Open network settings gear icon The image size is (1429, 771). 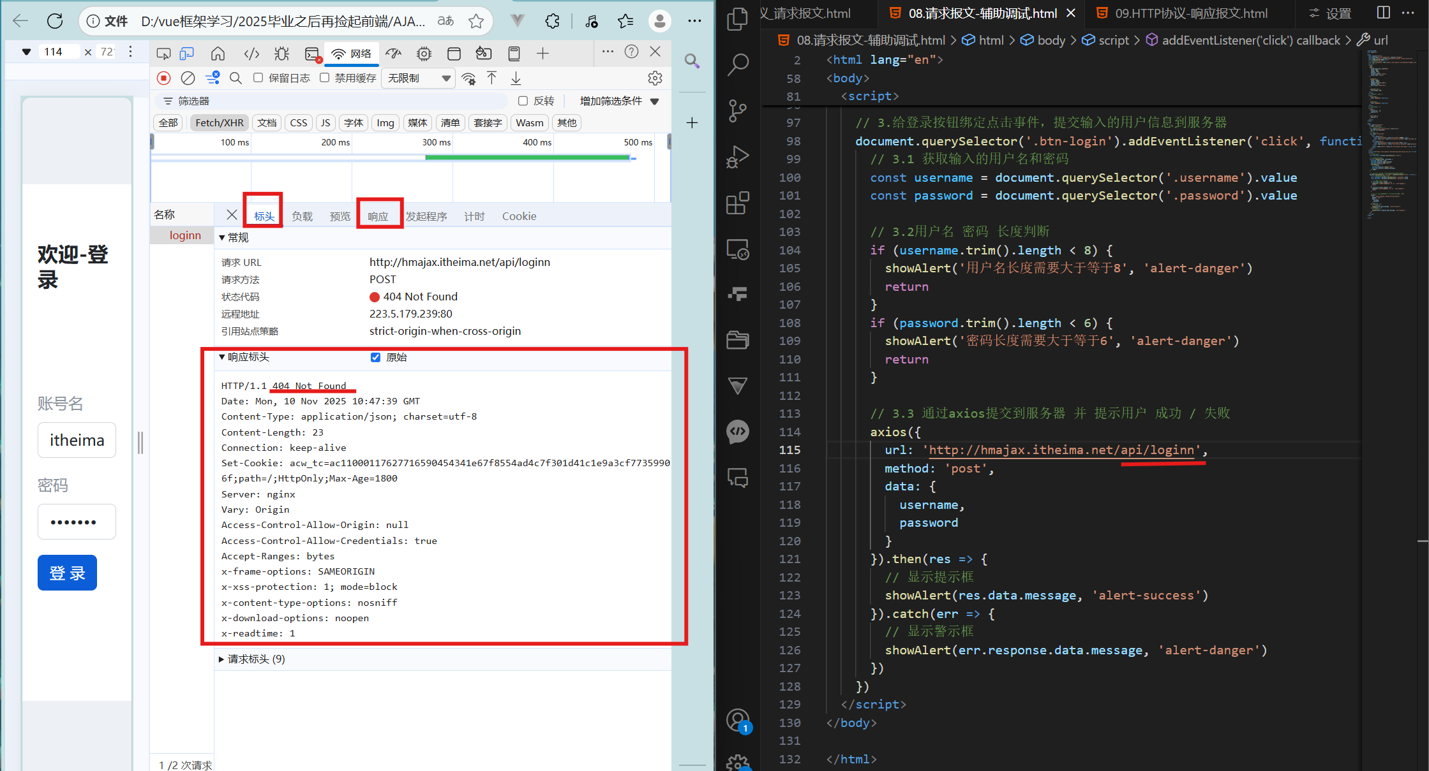click(x=655, y=78)
